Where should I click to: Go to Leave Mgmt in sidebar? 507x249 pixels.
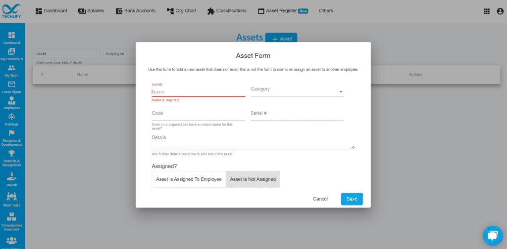pos(12,87)
